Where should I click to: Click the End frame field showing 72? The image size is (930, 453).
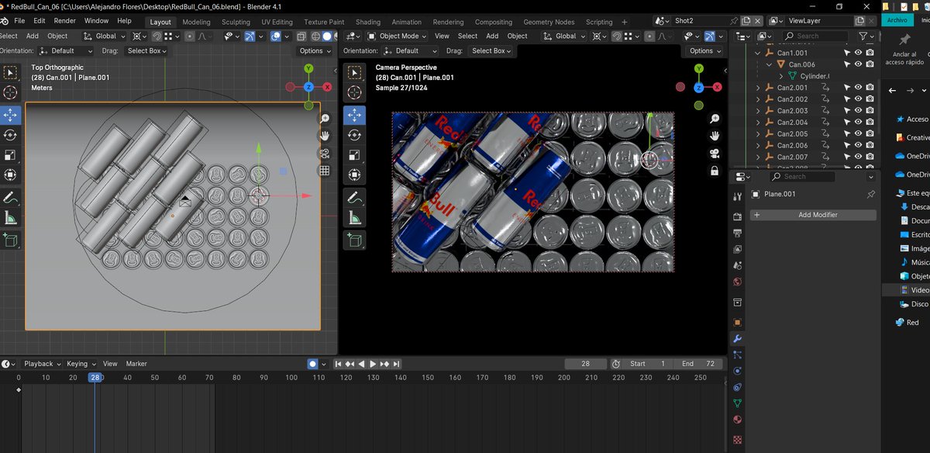pyautogui.click(x=698, y=363)
